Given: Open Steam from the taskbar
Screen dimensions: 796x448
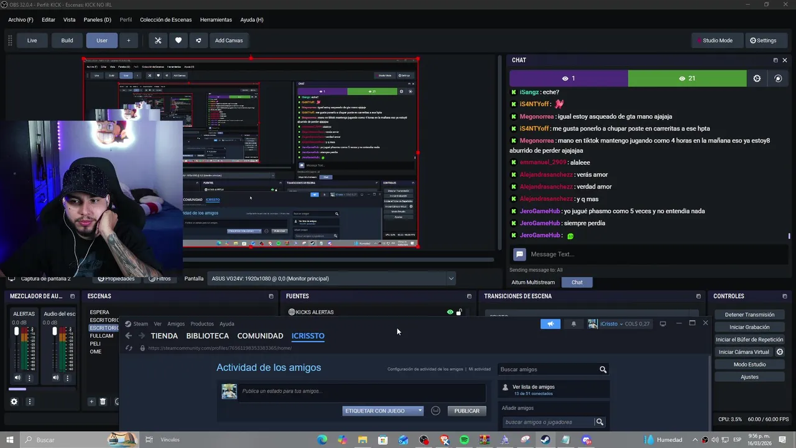Looking at the screenshot, I should 545,440.
